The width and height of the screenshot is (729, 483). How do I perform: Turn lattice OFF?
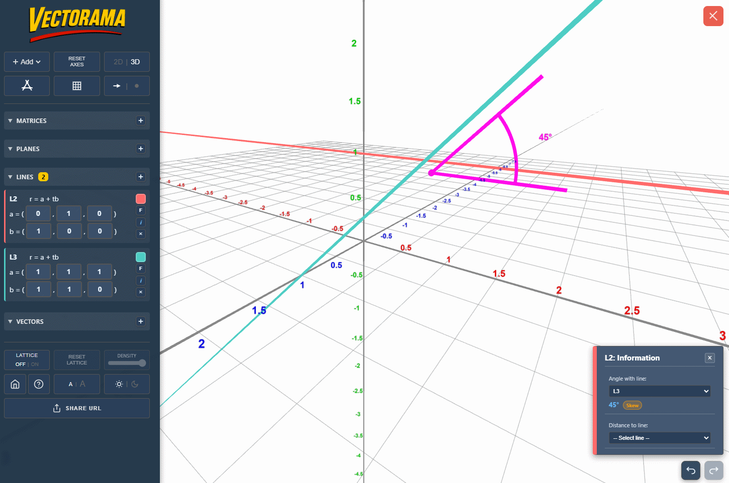(x=20, y=365)
